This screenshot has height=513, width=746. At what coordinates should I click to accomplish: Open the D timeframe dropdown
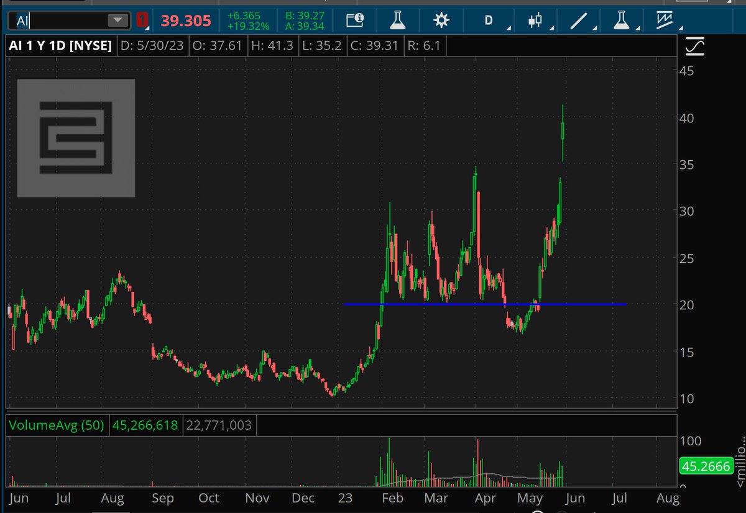point(489,20)
